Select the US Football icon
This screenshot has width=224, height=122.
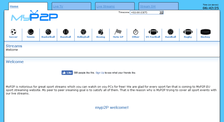click(153, 32)
